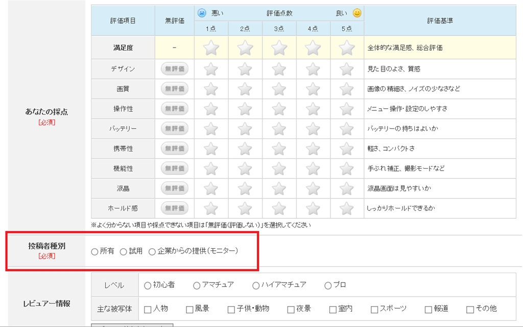The width and height of the screenshot is (523, 327).
Task: Click the 投稿者種別 section label
Action: pos(46,246)
